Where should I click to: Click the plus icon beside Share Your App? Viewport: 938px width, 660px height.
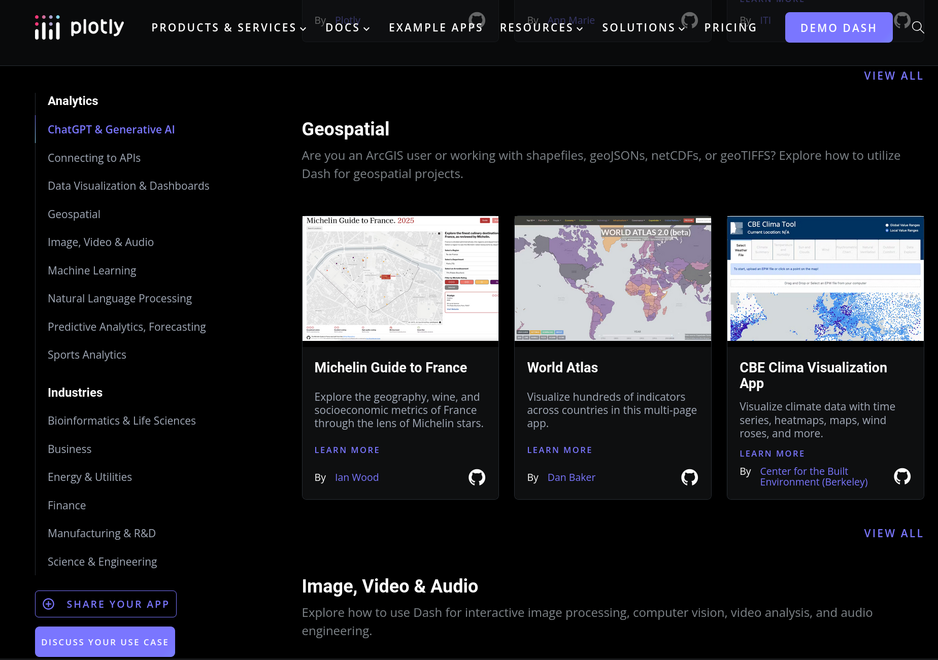(x=48, y=604)
